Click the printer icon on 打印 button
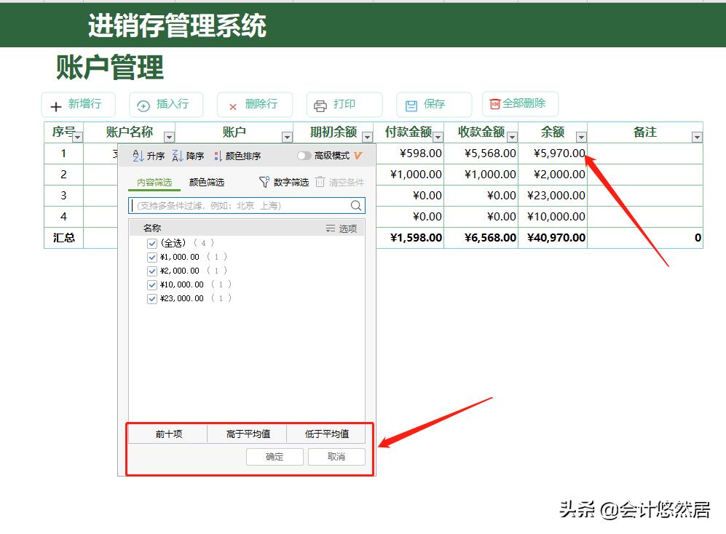This screenshot has width=726, height=534. click(x=320, y=104)
